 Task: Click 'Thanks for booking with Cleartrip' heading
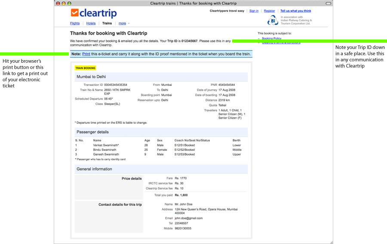point(109,33)
